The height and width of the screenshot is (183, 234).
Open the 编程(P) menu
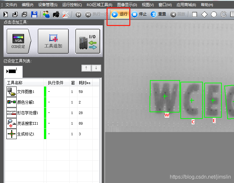click(x=28, y=5)
